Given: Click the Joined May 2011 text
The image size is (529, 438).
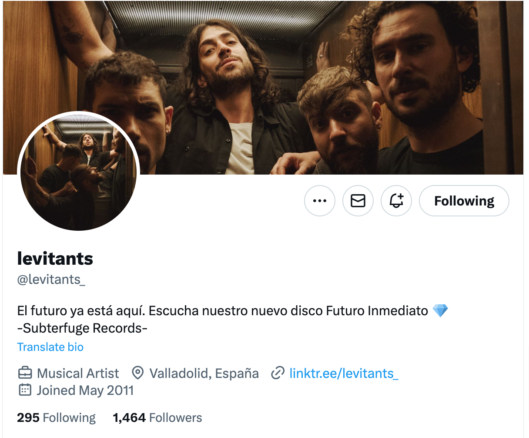Looking at the screenshot, I should (x=85, y=390).
